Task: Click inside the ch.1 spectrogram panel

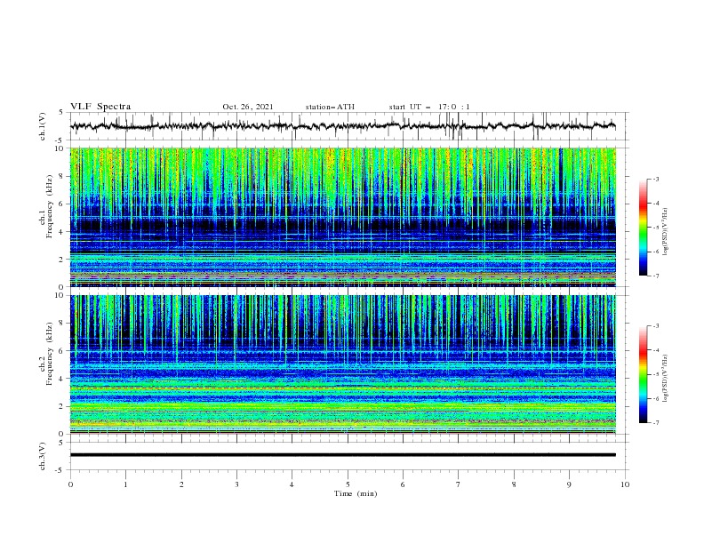Action: point(343,217)
